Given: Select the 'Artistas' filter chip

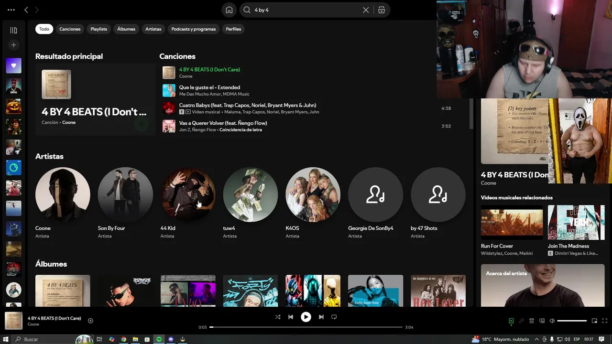Looking at the screenshot, I should 153,29.
